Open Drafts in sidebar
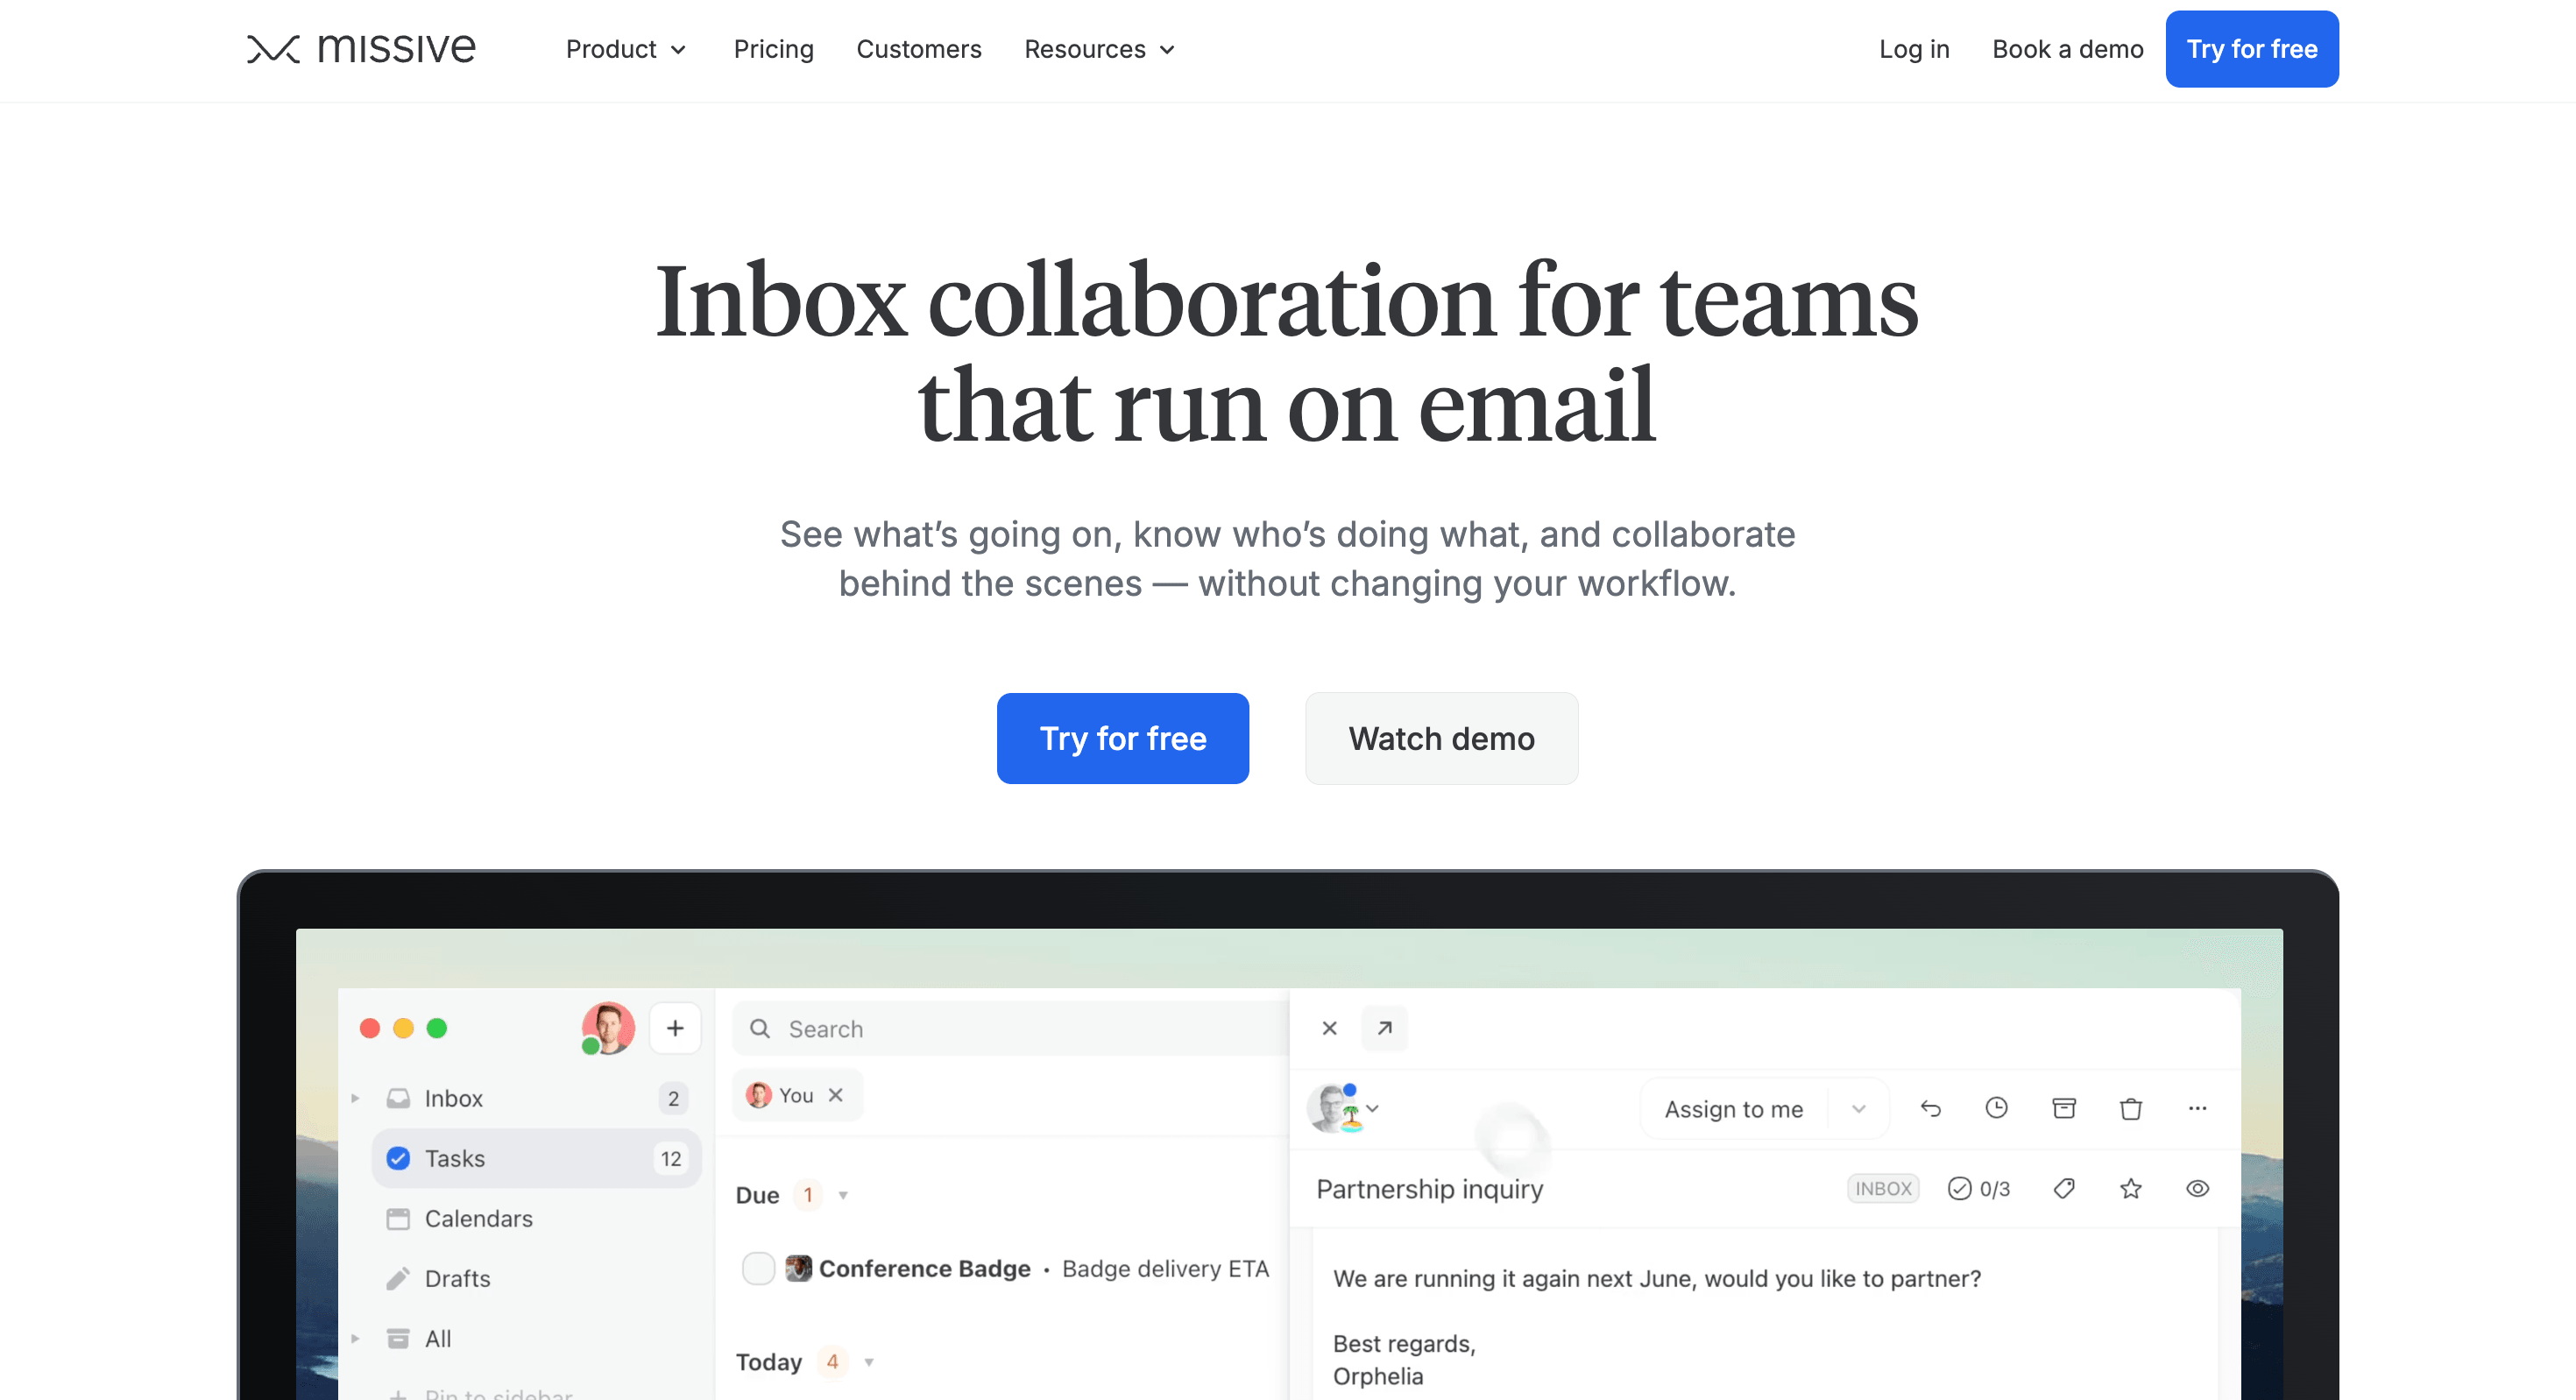 (457, 1278)
